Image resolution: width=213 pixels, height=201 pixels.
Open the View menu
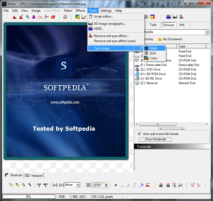tap(24, 11)
